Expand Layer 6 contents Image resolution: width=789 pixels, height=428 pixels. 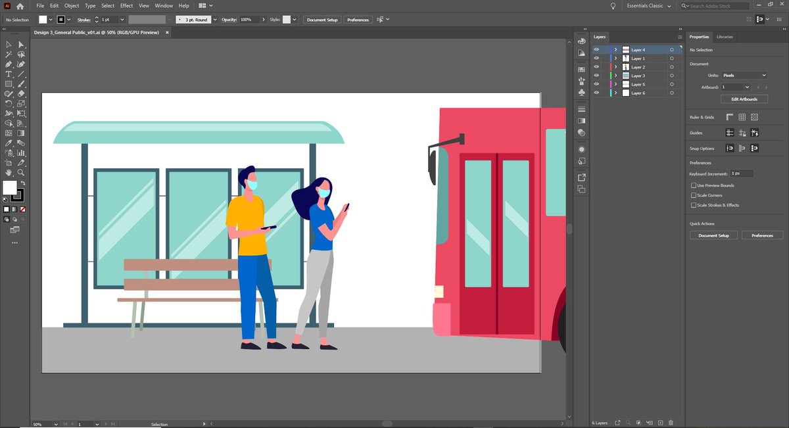click(616, 93)
